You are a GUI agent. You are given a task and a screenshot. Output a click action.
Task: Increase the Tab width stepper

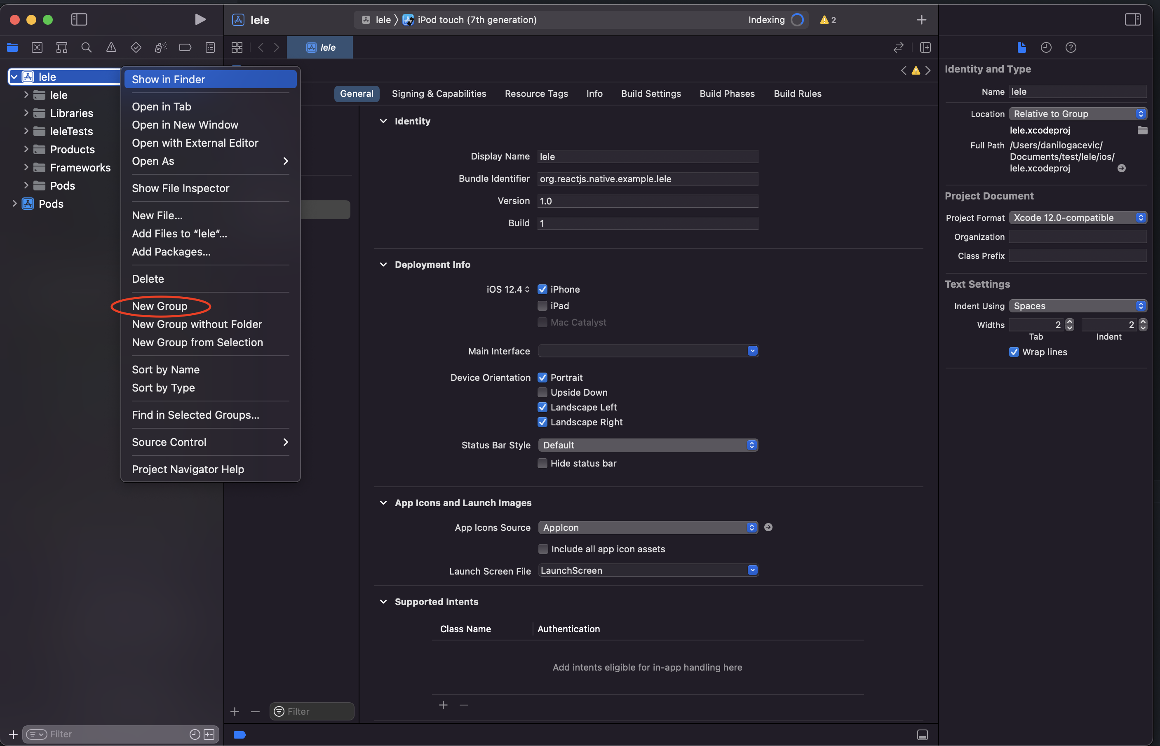coord(1070,321)
